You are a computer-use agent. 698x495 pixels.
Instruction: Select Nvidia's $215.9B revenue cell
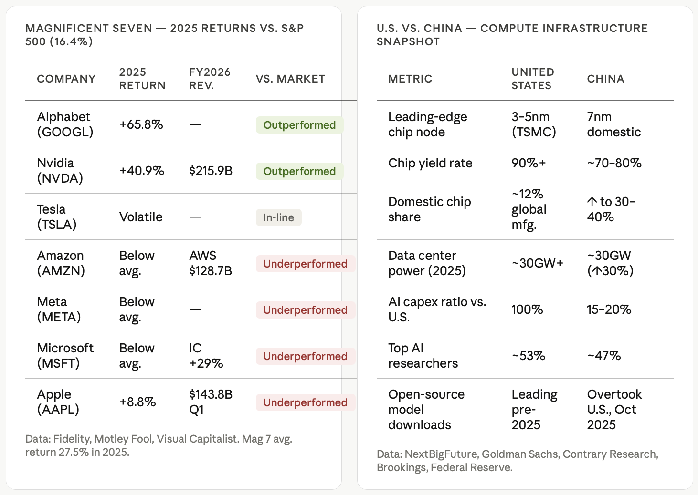(211, 171)
